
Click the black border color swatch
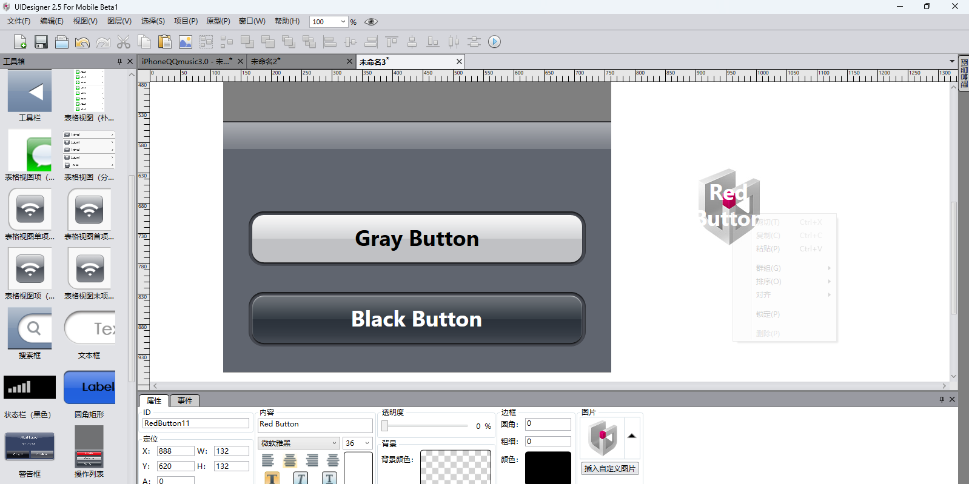[x=548, y=467]
